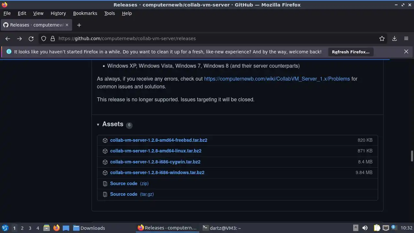Image resolution: width=414 pixels, height=233 pixels.
Task: Click the URL address bar
Action: click(213, 39)
